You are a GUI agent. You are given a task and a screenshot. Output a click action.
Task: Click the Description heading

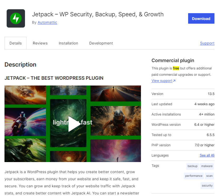click(x=20, y=64)
